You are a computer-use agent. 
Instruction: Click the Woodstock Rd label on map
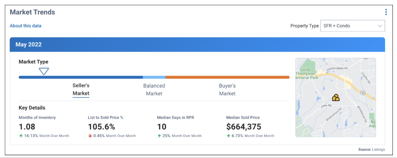click(362, 114)
